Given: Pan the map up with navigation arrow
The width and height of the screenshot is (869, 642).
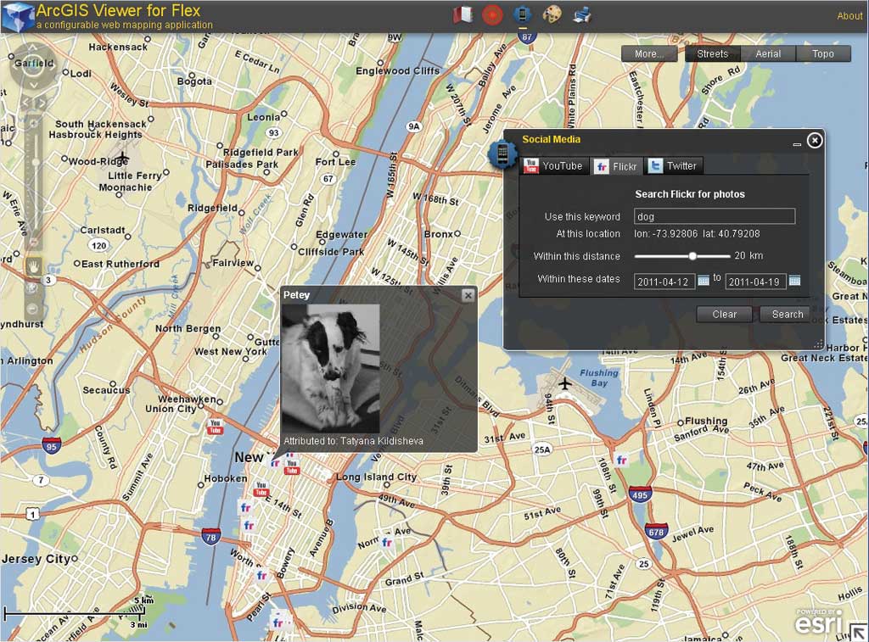Looking at the screenshot, I should [x=32, y=47].
